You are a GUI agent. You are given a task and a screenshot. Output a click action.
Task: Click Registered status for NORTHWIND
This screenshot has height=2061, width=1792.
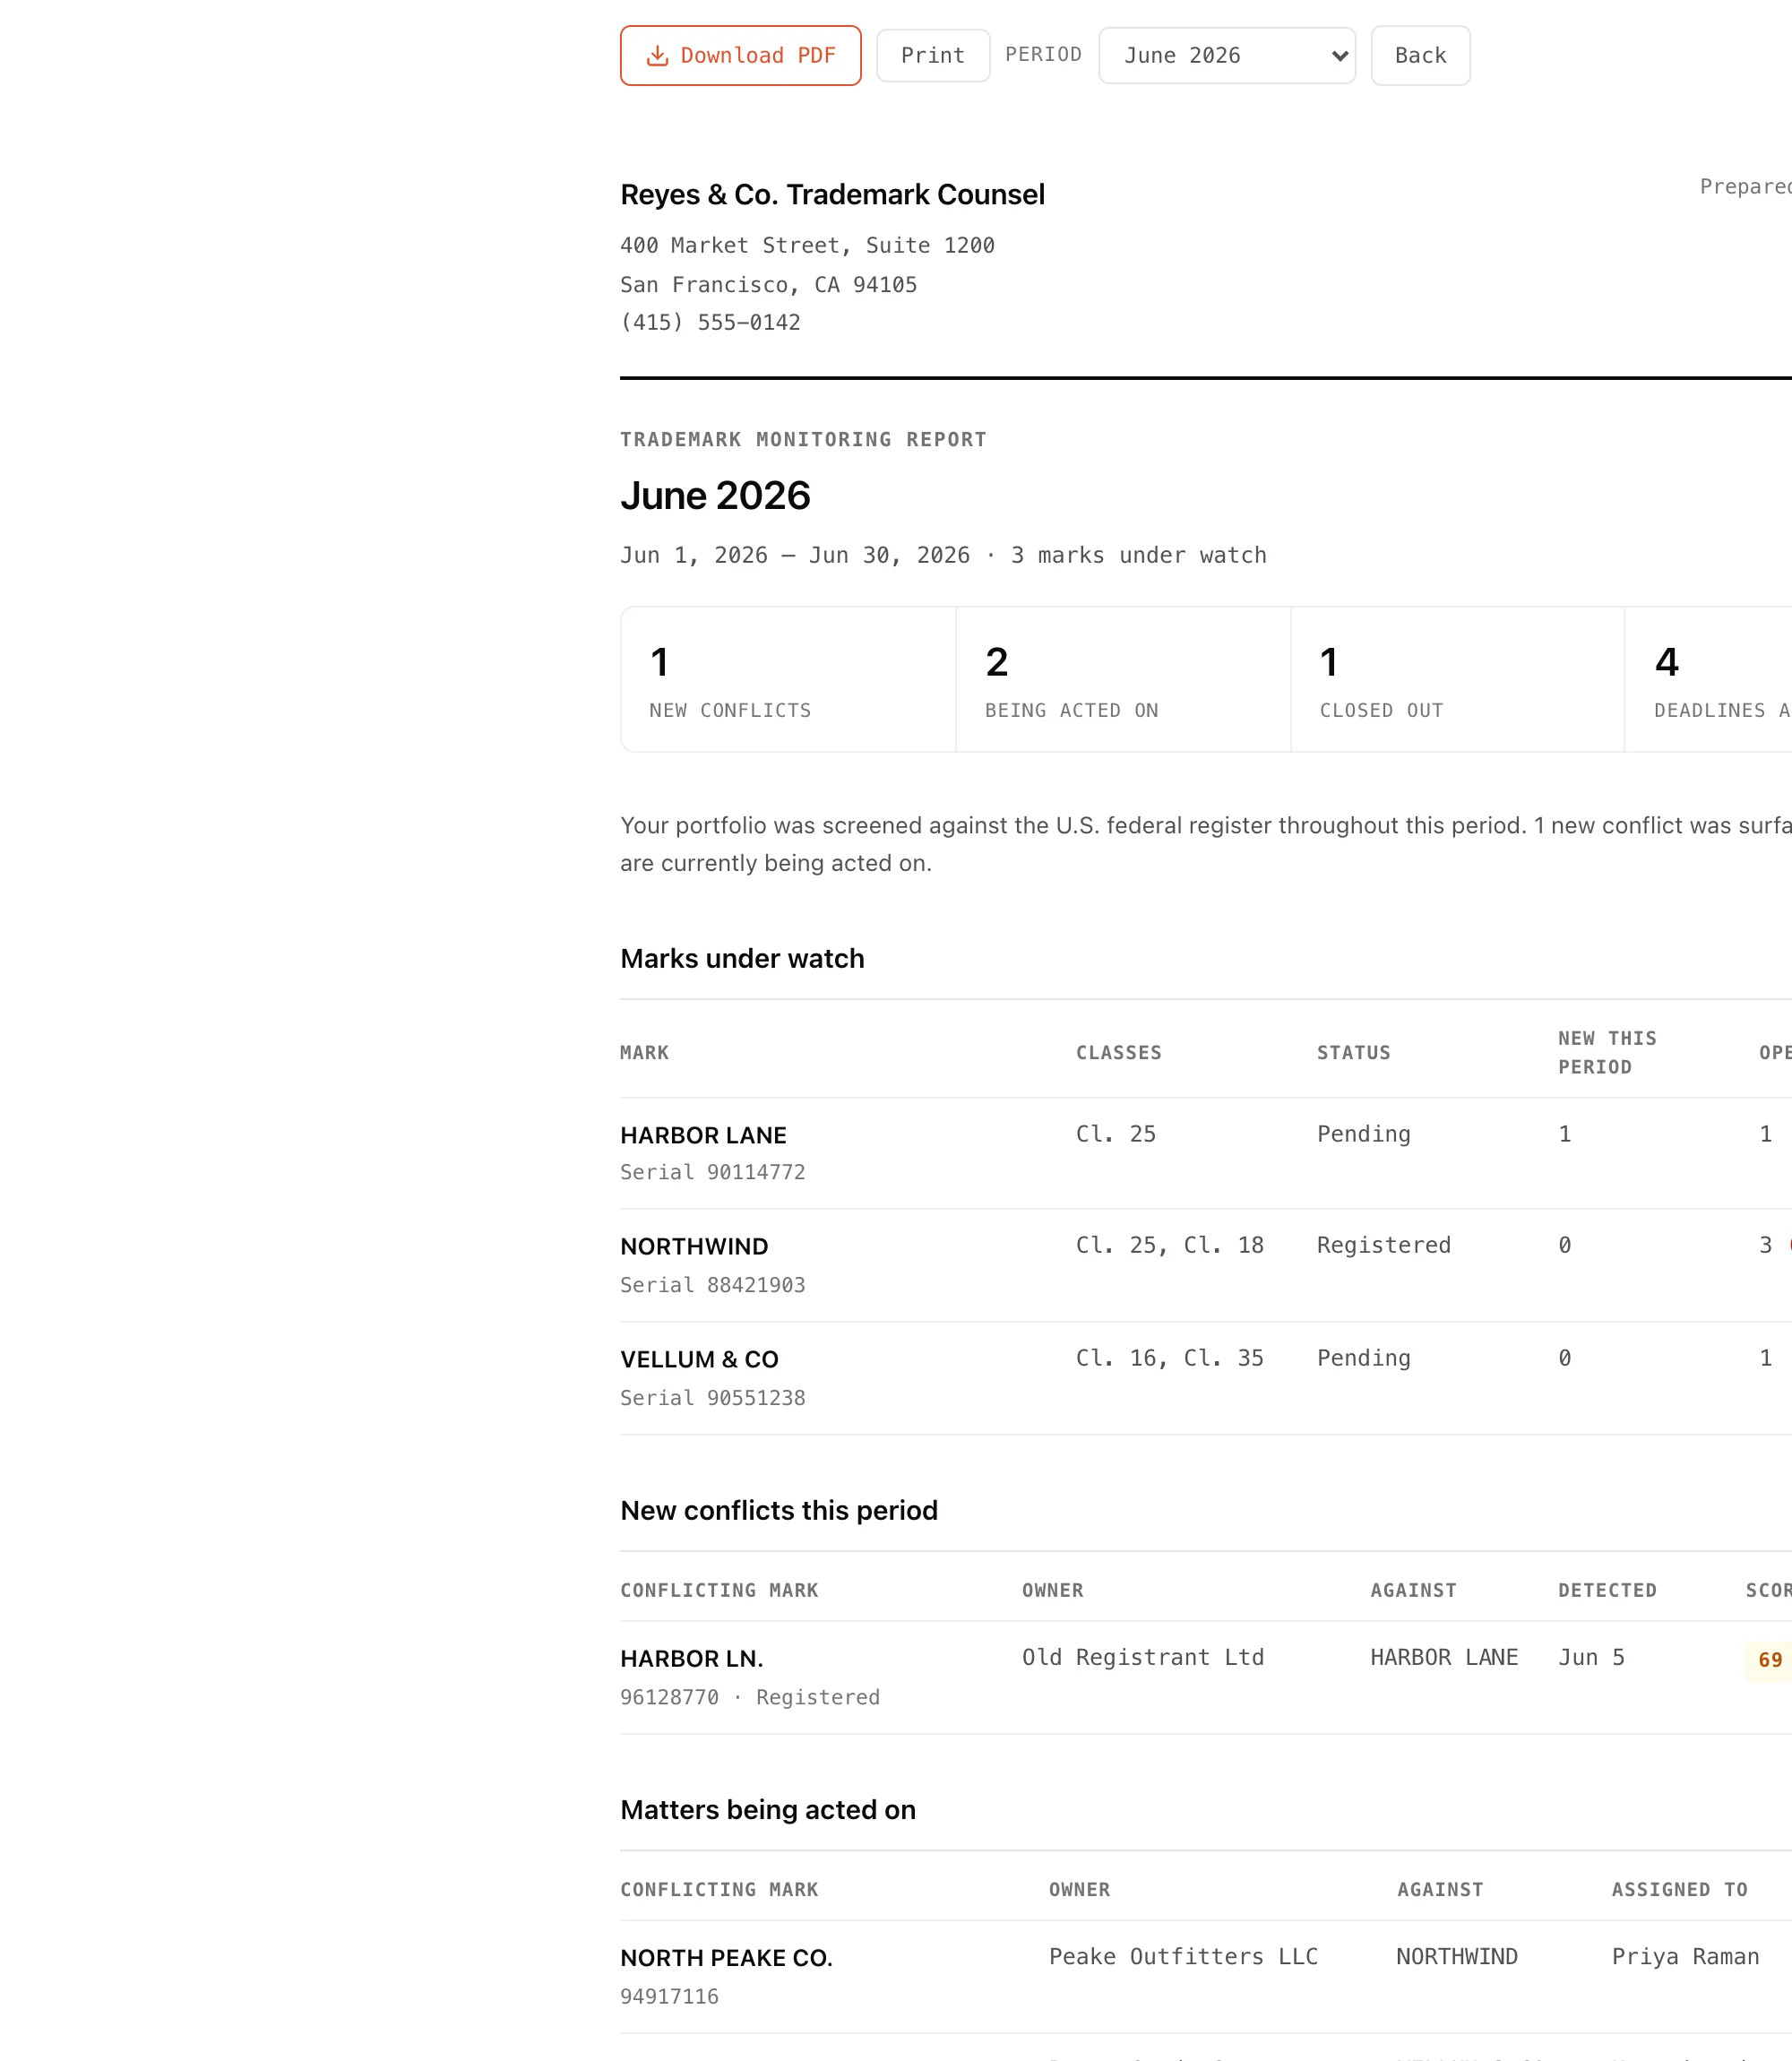coord(1383,1246)
